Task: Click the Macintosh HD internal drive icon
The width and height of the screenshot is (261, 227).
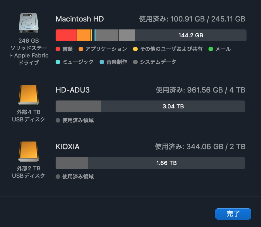Action: (28, 23)
